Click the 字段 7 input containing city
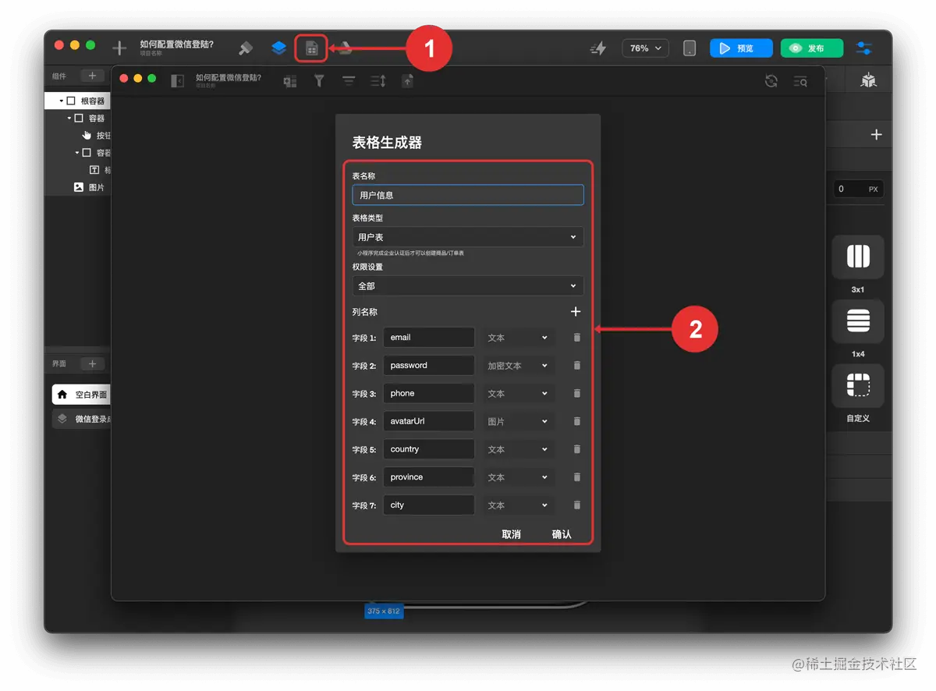 tap(429, 505)
